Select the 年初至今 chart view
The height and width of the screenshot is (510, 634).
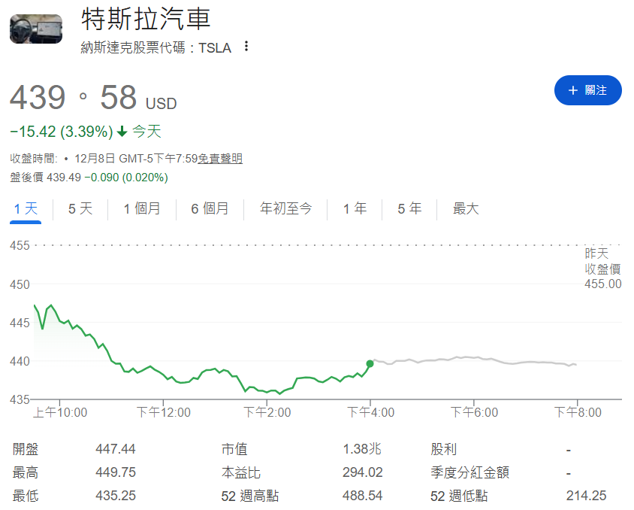286,209
